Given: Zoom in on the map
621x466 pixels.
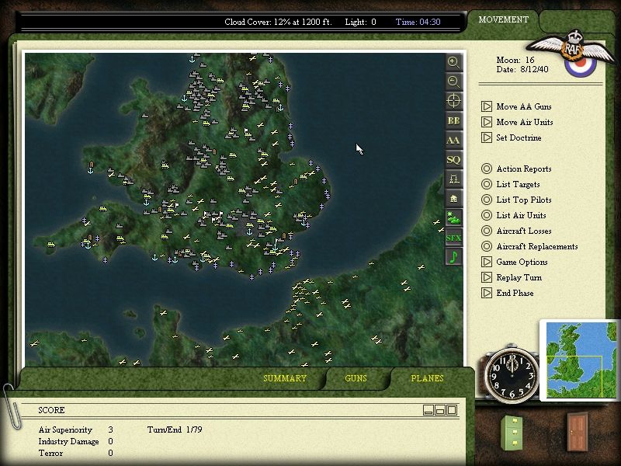Looking at the screenshot, I should [453, 62].
